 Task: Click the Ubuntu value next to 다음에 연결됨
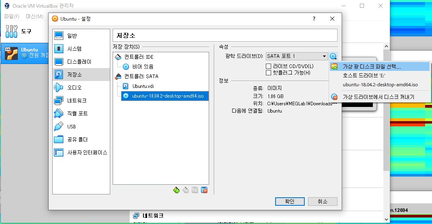(275, 111)
